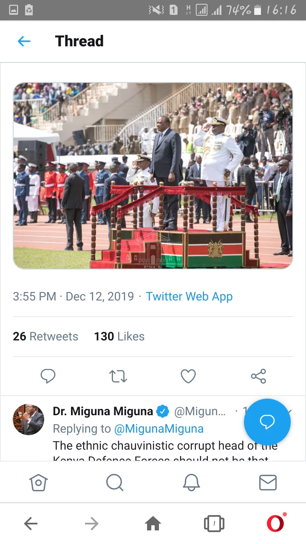The image size is (306, 544).
Task: Open the Twitter Web App source link
Action: (x=189, y=296)
